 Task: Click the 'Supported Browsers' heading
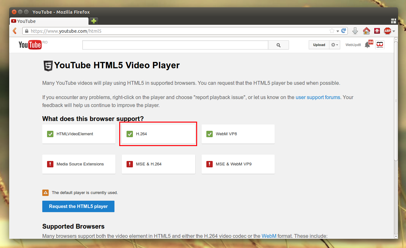[73, 226]
